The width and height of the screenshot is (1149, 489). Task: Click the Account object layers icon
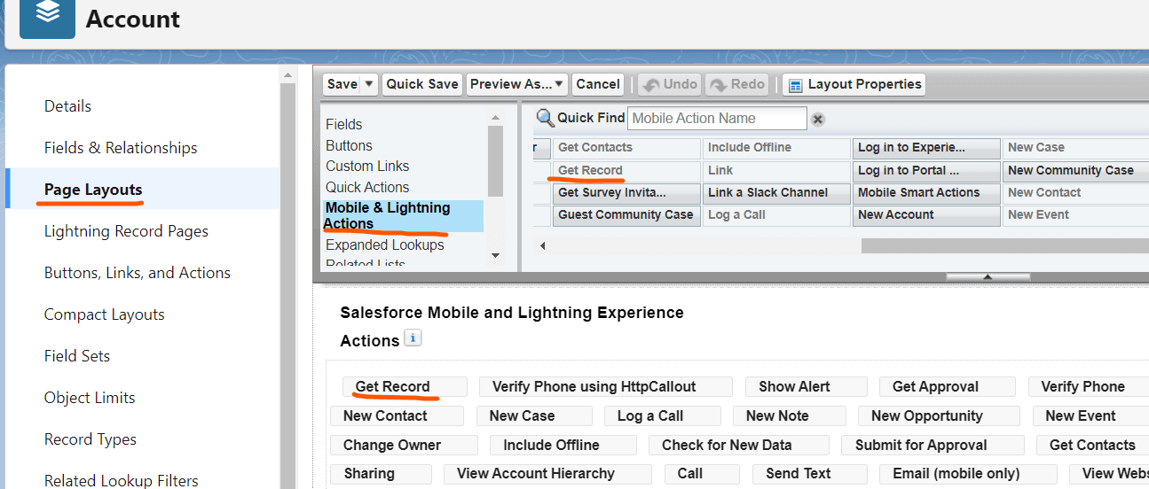(x=48, y=17)
